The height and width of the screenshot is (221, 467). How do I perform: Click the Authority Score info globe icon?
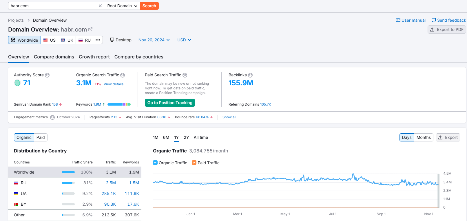click(47, 75)
